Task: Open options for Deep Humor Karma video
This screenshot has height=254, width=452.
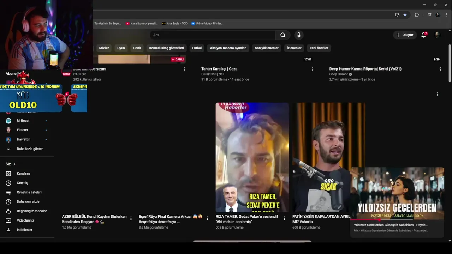Action: click(440, 69)
